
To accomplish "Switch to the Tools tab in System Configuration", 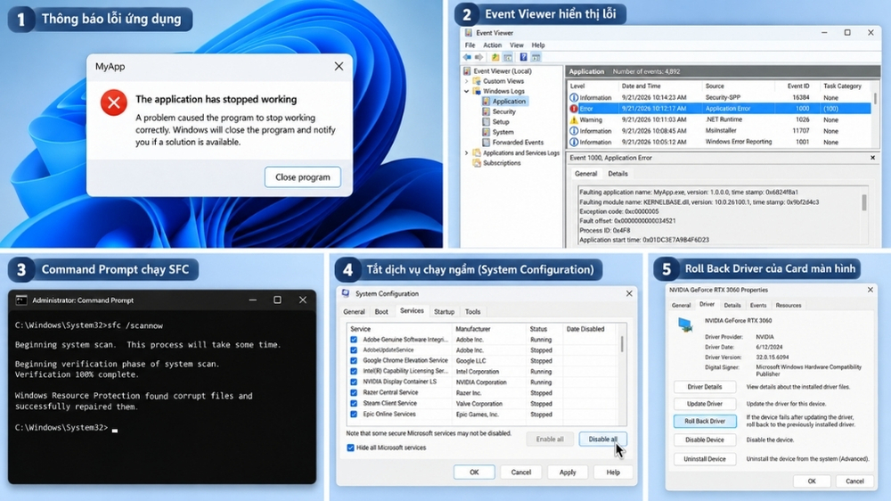I will pyautogui.click(x=473, y=312).
